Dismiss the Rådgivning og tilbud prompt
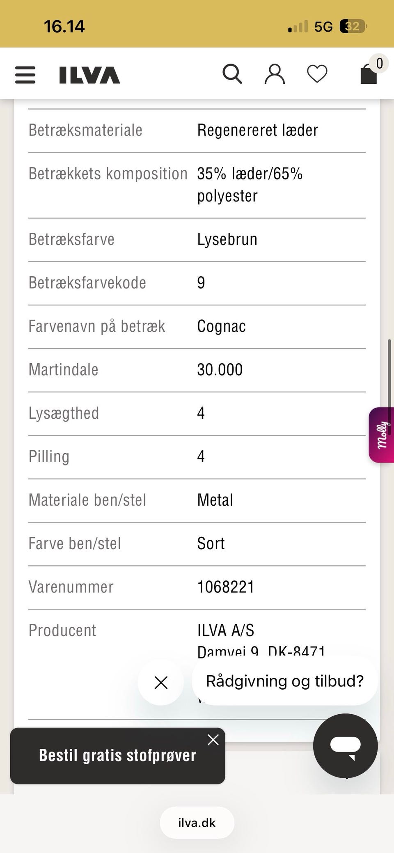 click(x=161, y=683)
